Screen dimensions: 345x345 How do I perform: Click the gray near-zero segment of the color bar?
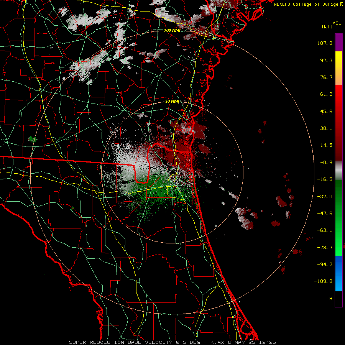tap(338, 171)
